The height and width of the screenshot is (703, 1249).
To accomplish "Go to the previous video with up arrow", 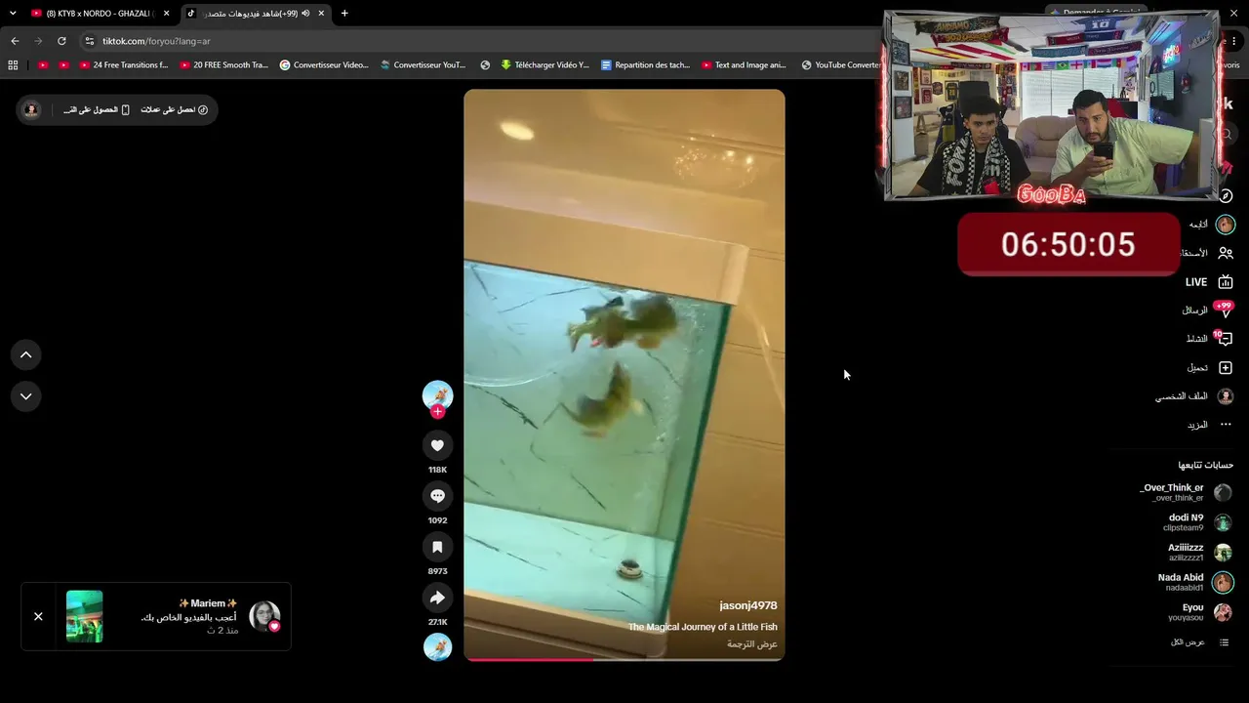I will (x=26, y=354).
